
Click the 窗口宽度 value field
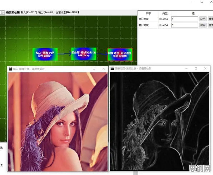pos(184,19)
